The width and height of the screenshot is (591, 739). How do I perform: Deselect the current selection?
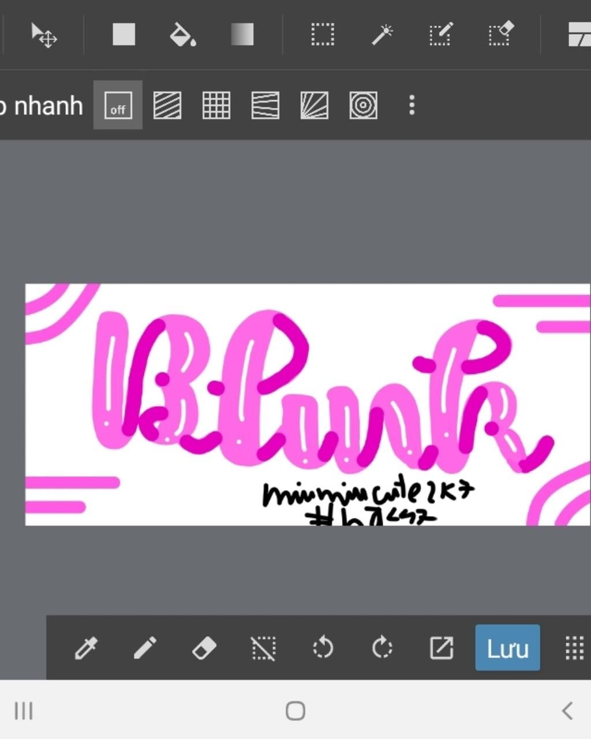(263, 648)
